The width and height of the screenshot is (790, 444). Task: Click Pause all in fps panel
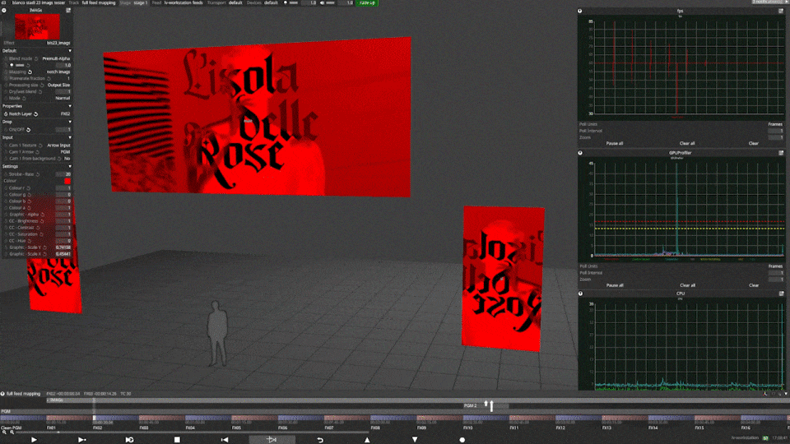614,143
